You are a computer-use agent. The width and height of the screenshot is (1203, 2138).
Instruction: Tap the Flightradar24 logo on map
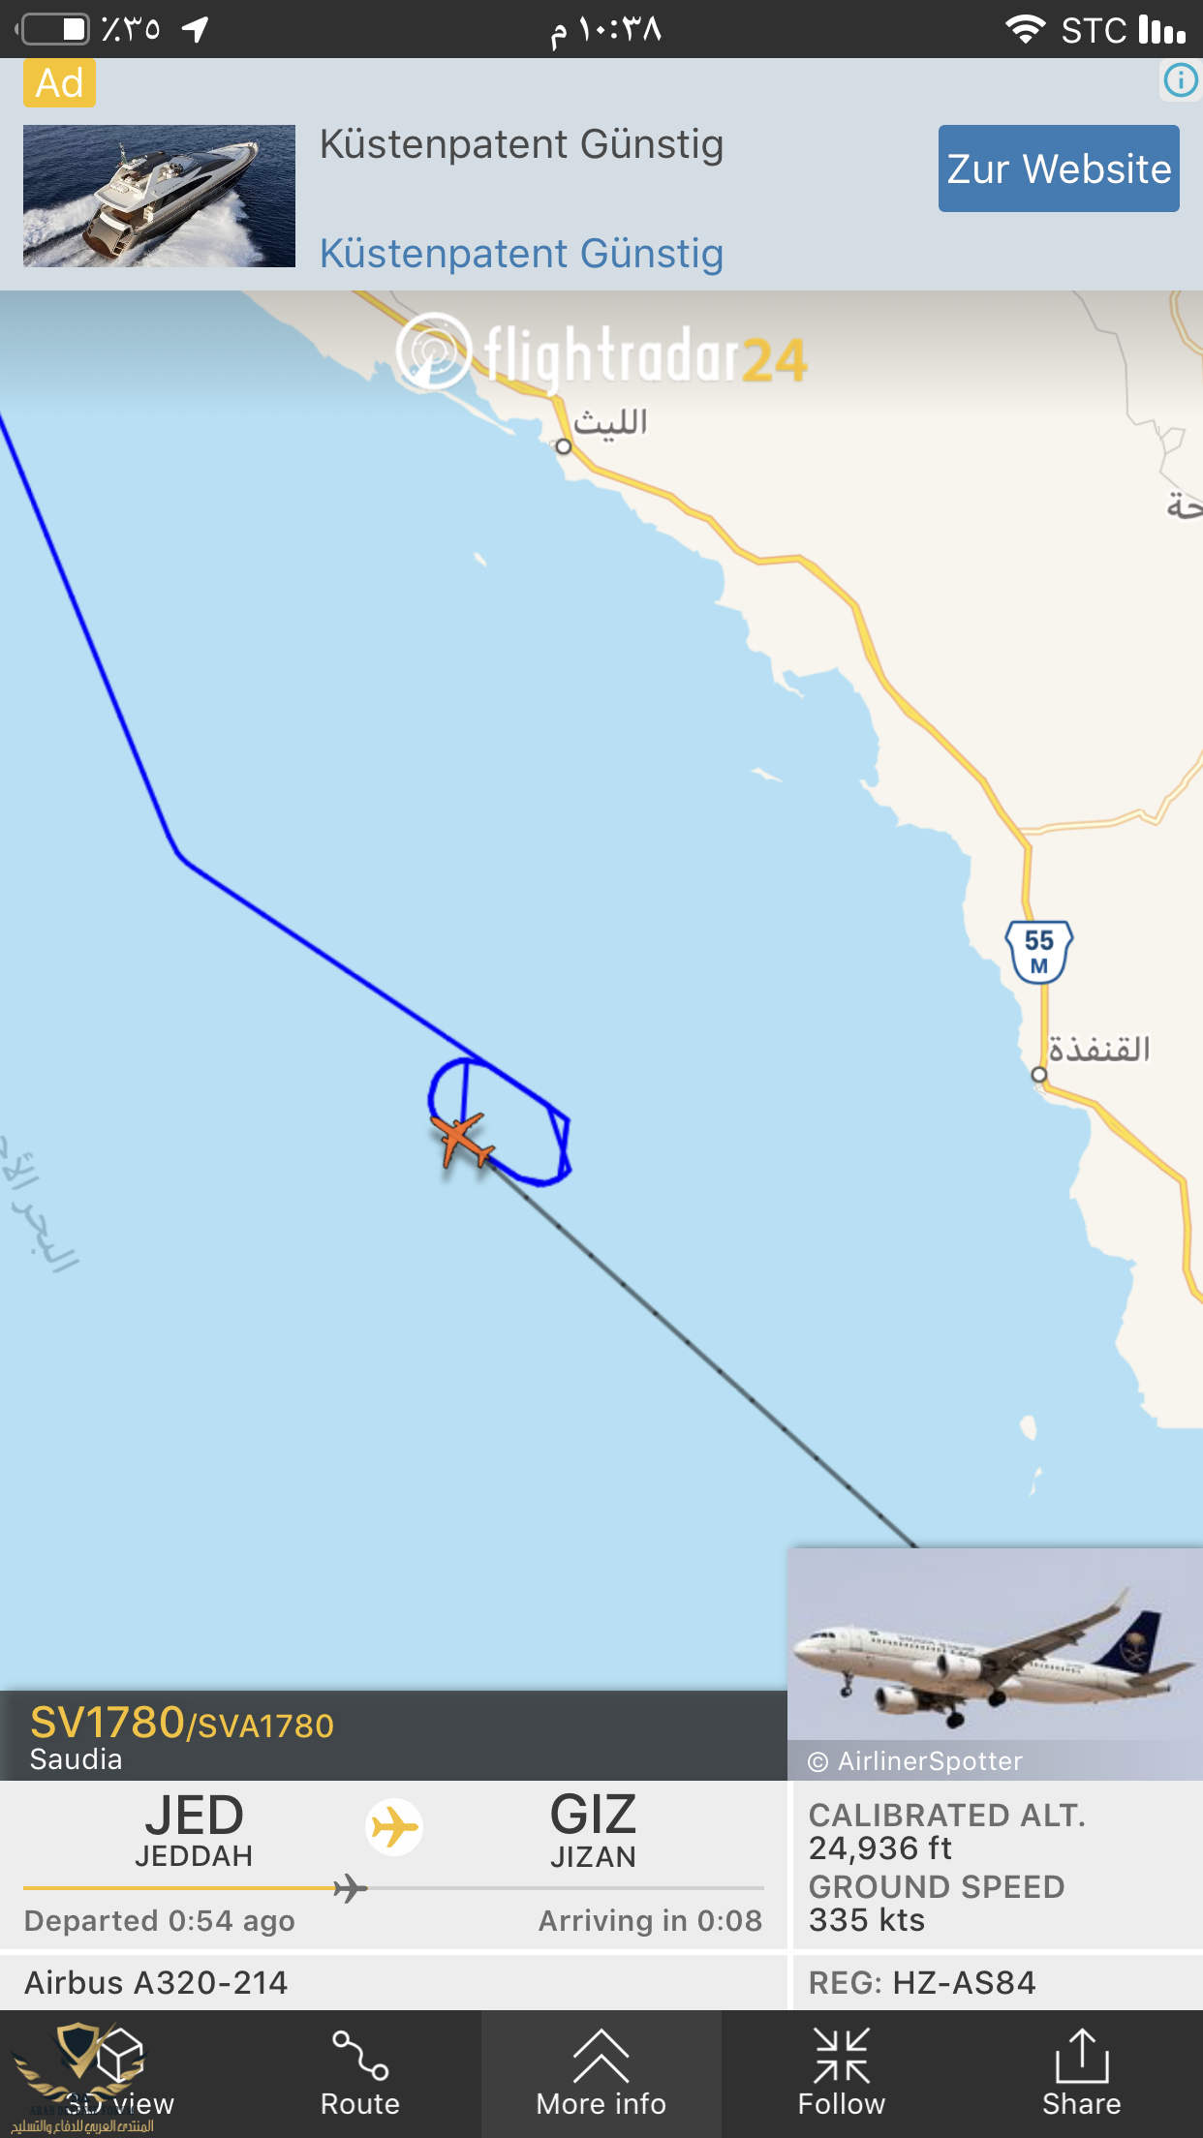point(601,353)
